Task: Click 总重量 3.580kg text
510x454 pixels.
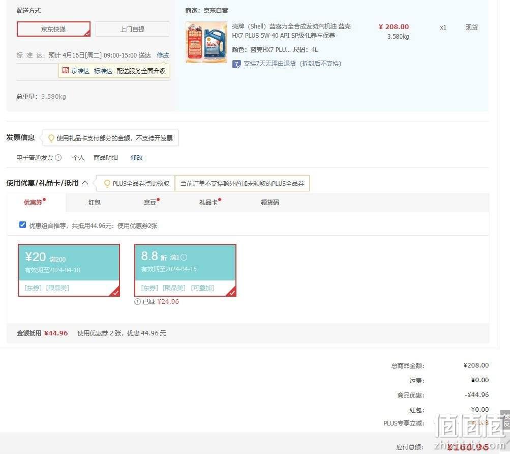Action: click(41, 96)
